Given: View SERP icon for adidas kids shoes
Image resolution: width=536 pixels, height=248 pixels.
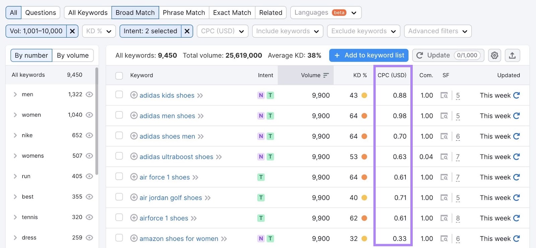Looking at the screenshot, I should [444, 95].
